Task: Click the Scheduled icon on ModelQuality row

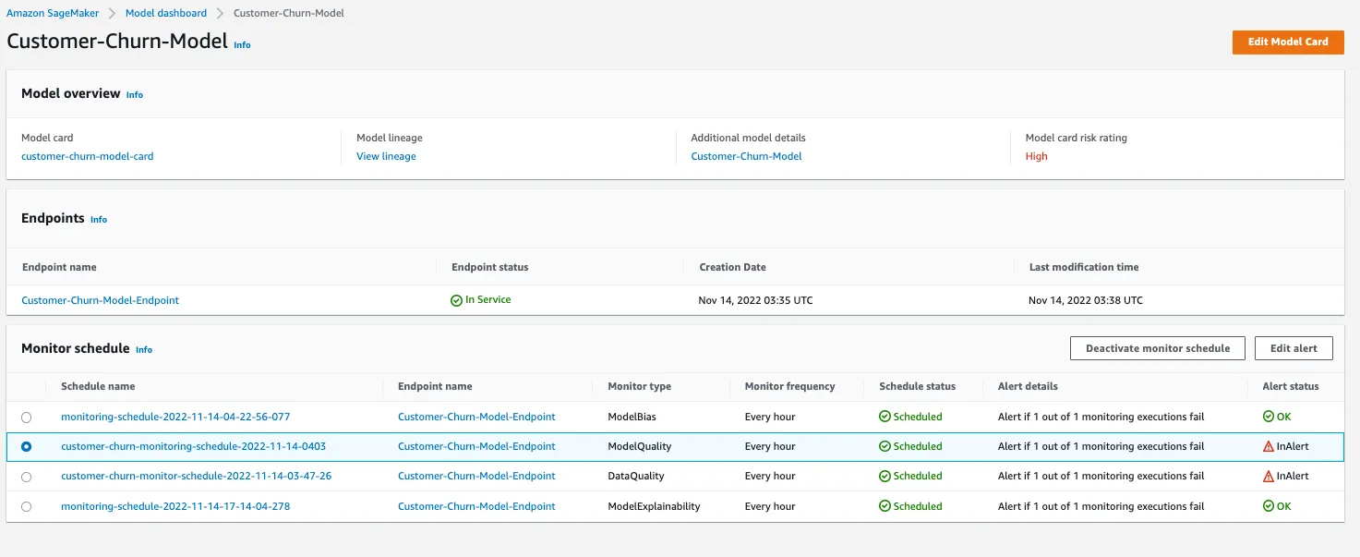Action: click(x=884, y=446)
